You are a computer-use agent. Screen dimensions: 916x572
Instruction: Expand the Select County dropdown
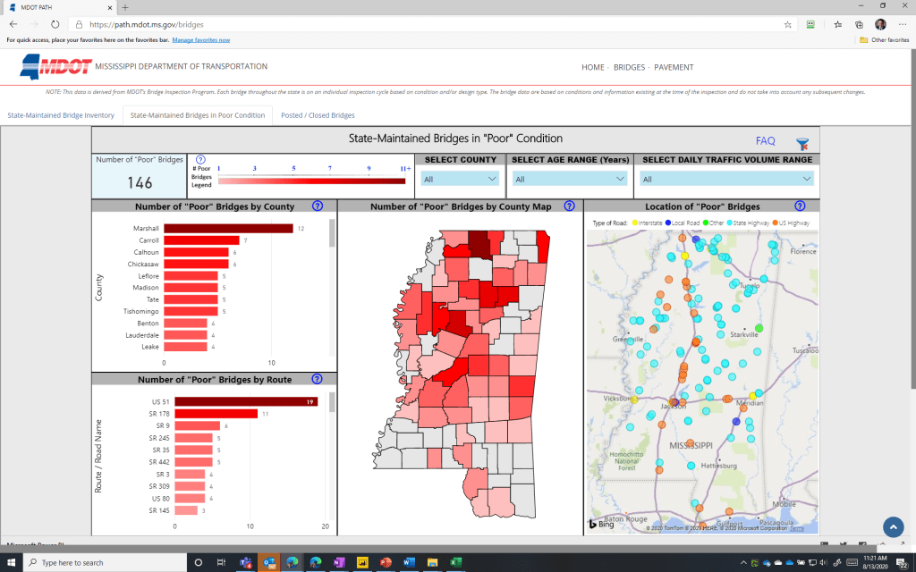[460, 179]
